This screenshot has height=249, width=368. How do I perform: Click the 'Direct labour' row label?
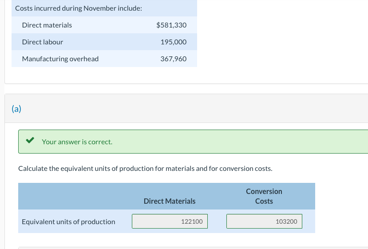coord(43,42)
